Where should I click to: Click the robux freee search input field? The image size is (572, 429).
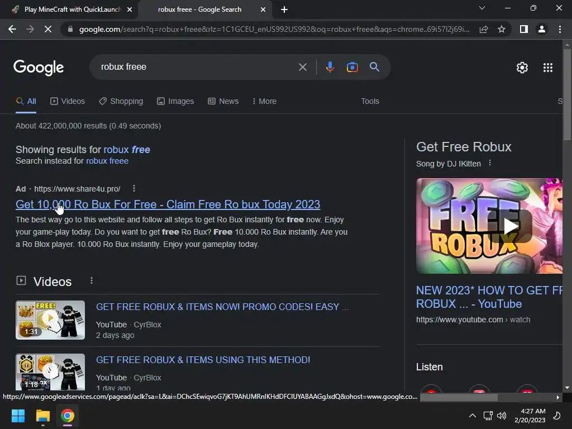coord(197,67)
